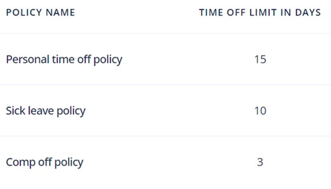Screen dimensions: 331x189
Task: Click the divider between Personal and Sick rows
Action: (x=165, y=84)
